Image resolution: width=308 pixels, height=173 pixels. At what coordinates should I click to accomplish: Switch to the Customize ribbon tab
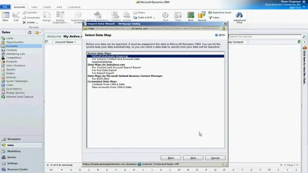tap(74, 7)
